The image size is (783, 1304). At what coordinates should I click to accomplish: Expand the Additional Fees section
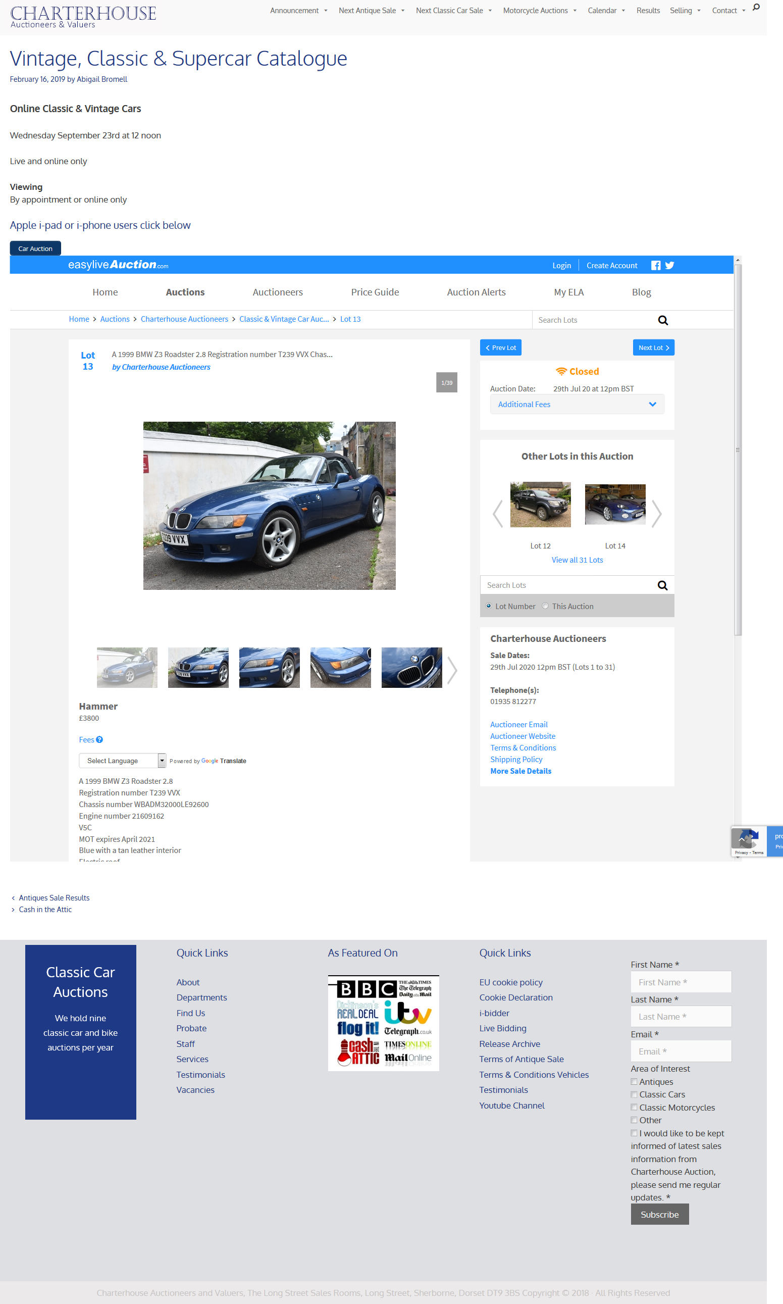pos(577,404)
